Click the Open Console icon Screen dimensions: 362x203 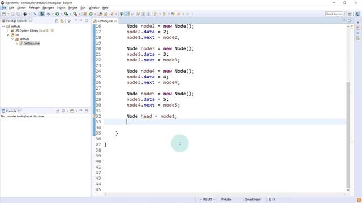tap(72, 111)
